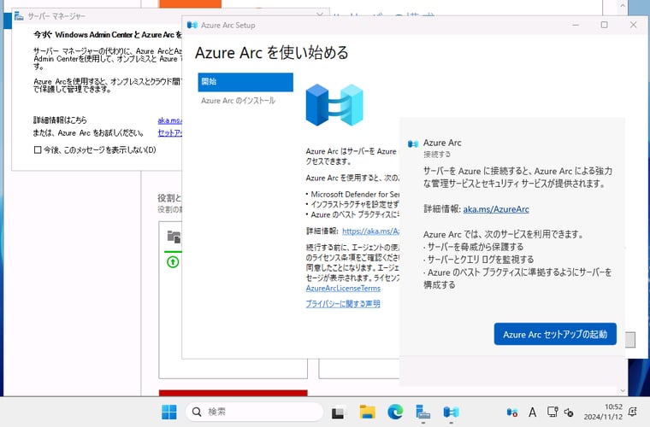Launch Microsoft Edge from the taskbar
The width and height of the screenshot is (650, 427).
pos(395,412)
